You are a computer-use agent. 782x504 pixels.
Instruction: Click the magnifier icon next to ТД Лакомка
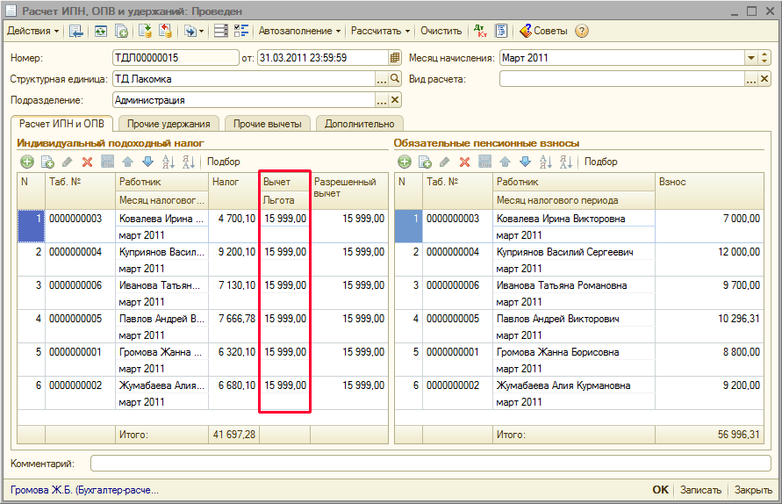[x=395, y=79]
